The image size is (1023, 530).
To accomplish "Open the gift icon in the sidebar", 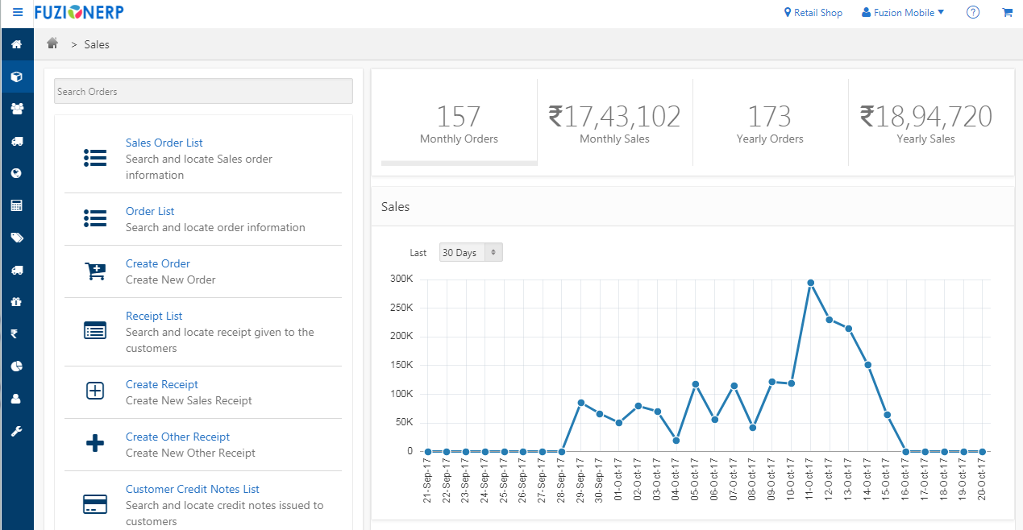I will [17, 301].
